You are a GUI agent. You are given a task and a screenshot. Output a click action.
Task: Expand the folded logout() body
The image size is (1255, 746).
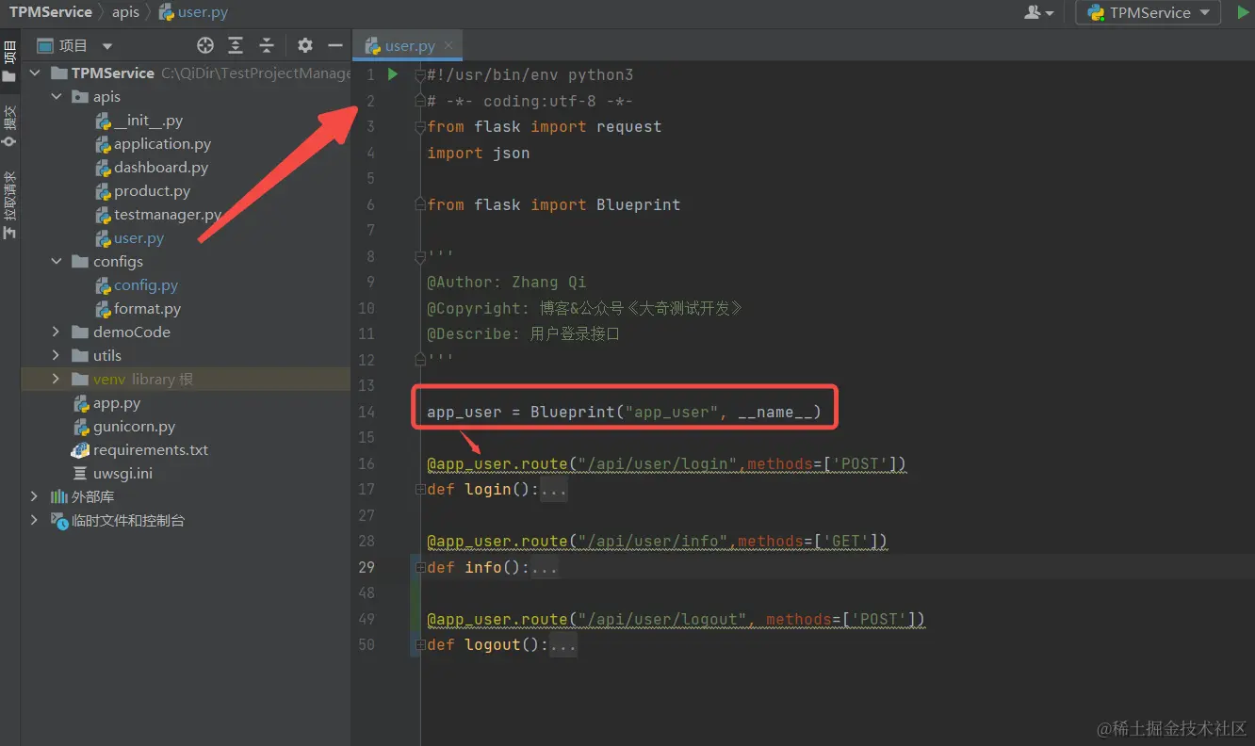(562, 645)
